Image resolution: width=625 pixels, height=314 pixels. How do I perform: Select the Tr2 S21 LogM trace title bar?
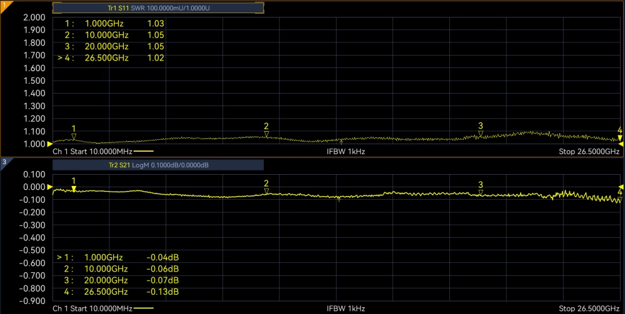point(158,165)
